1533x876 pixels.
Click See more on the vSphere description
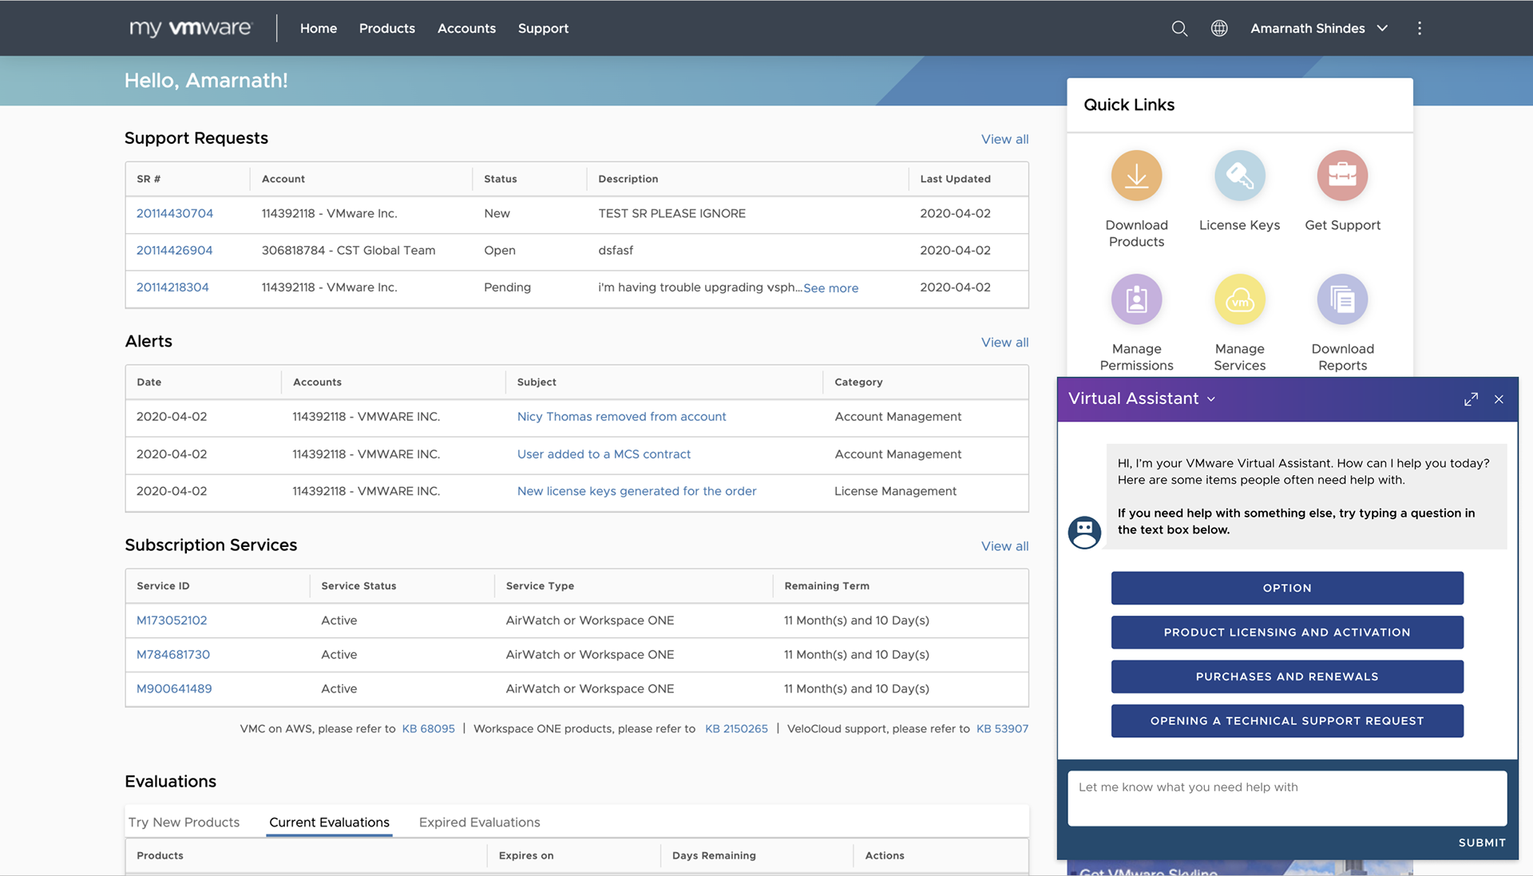(830, 288)
